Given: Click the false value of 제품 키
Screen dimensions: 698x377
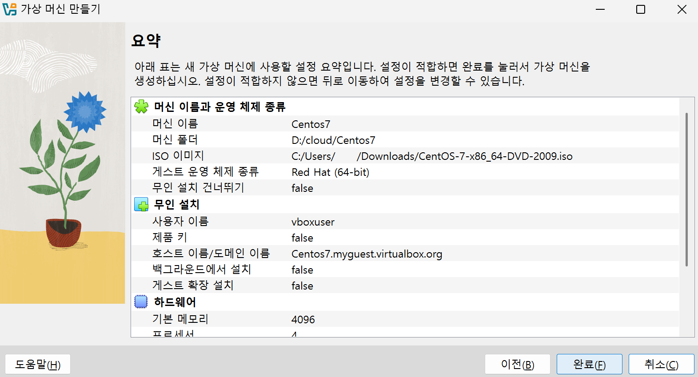Looking at the screenshot, I should pos(302,238).
